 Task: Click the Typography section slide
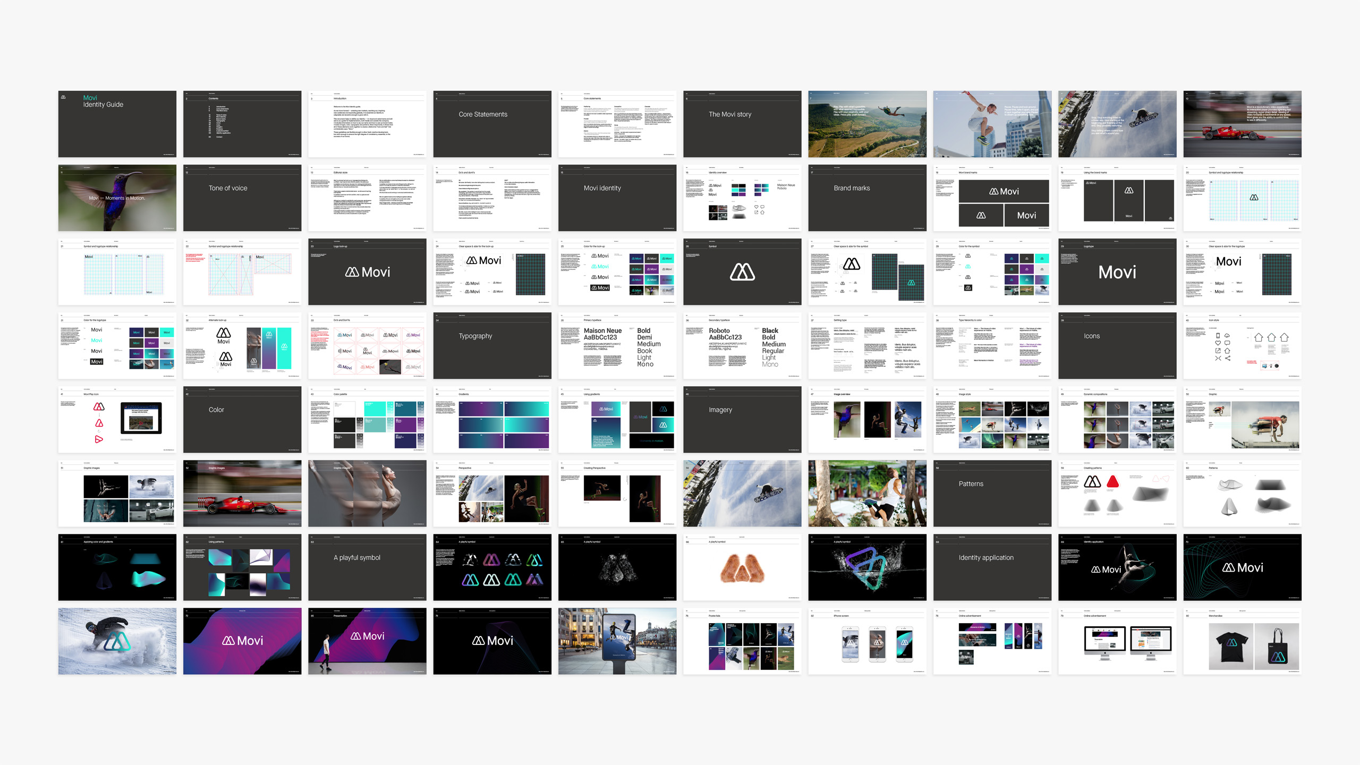coord(492,345)
